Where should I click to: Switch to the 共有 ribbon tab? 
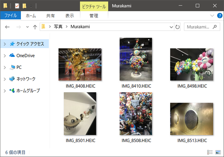click(50, 16)
